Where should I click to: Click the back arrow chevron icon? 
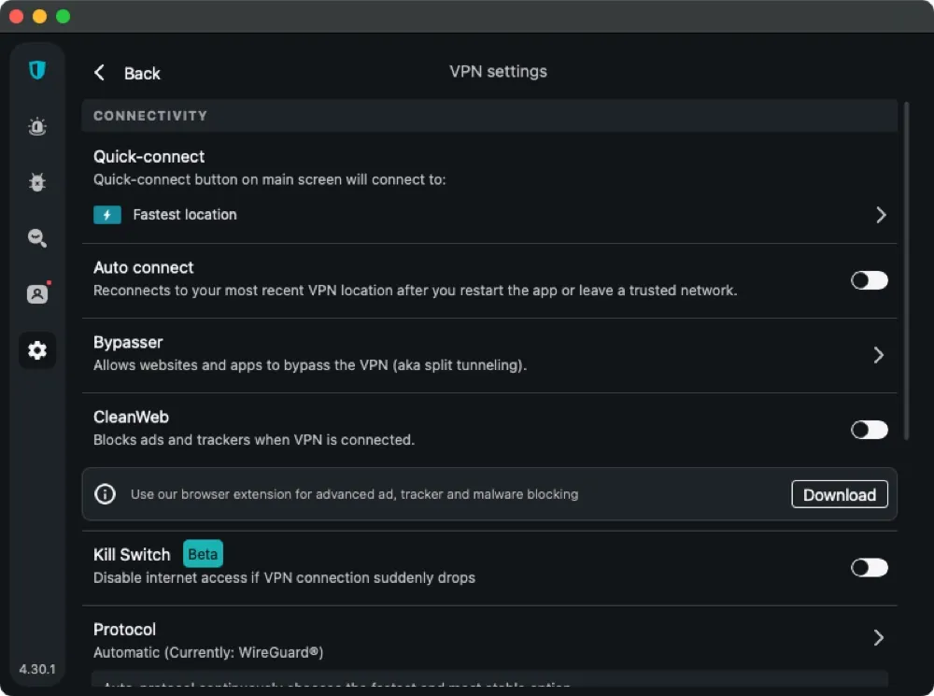[100, 73]
